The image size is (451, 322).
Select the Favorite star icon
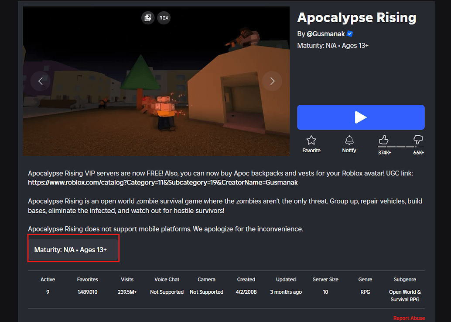pos(311,140)
